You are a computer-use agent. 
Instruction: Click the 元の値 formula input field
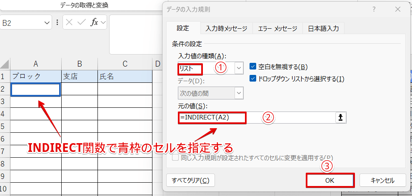coord(257,118)
